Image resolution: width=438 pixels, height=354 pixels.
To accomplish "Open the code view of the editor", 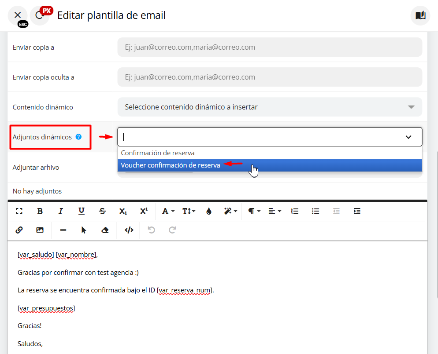I will pos(129,230).
